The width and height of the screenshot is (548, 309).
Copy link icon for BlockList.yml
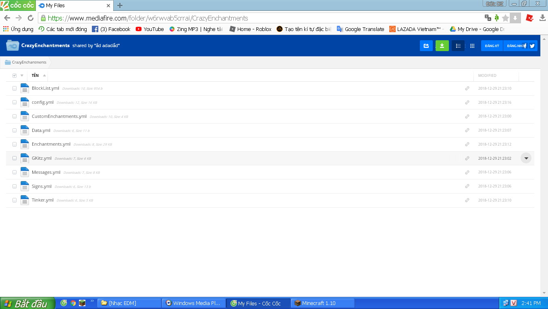(467, 89)
